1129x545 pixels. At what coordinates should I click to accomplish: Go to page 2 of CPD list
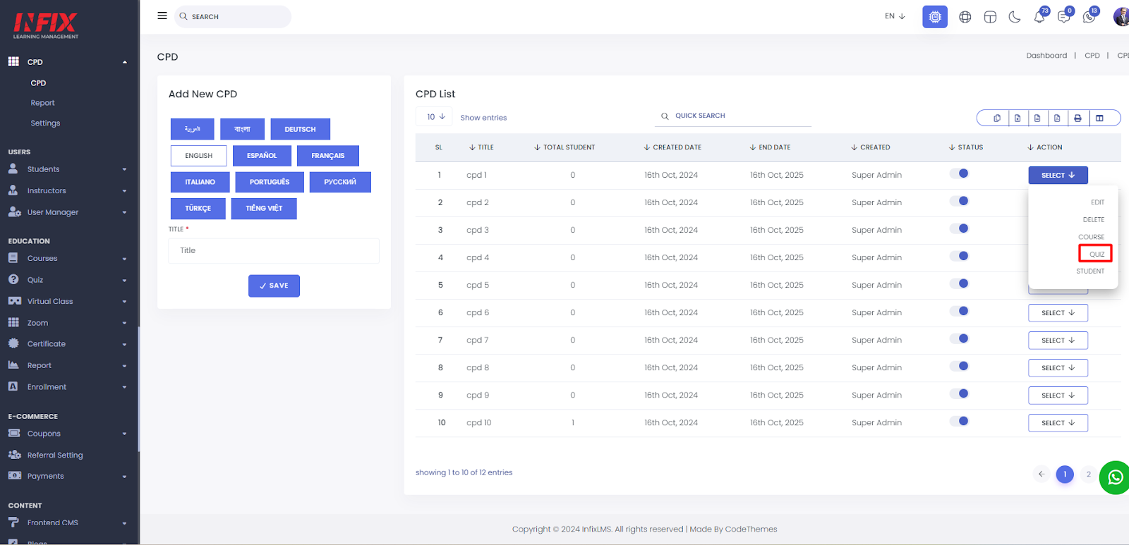pyautogui.click(x=1089, y=474)
